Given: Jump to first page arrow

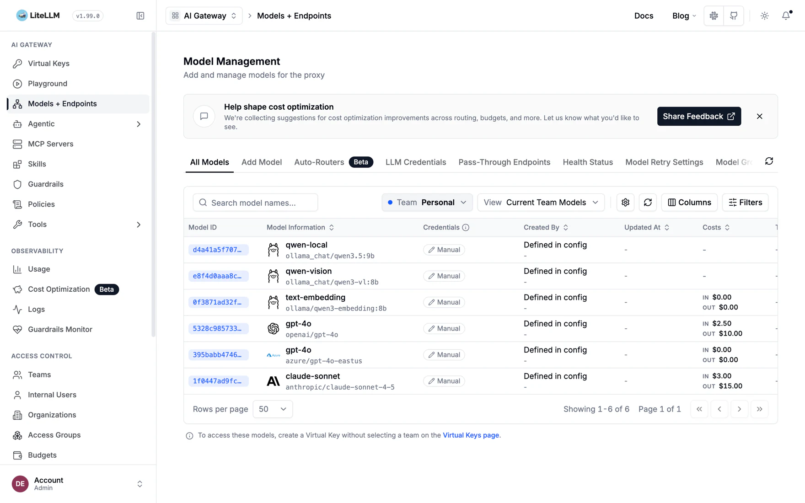Looking at the screenshot, I should [699, 409].
